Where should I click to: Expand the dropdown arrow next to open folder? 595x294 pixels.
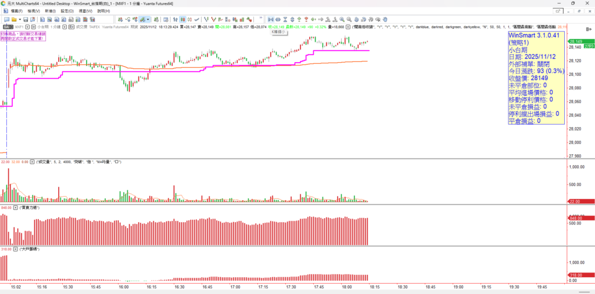pyautogui.click(x=20, y=19)
